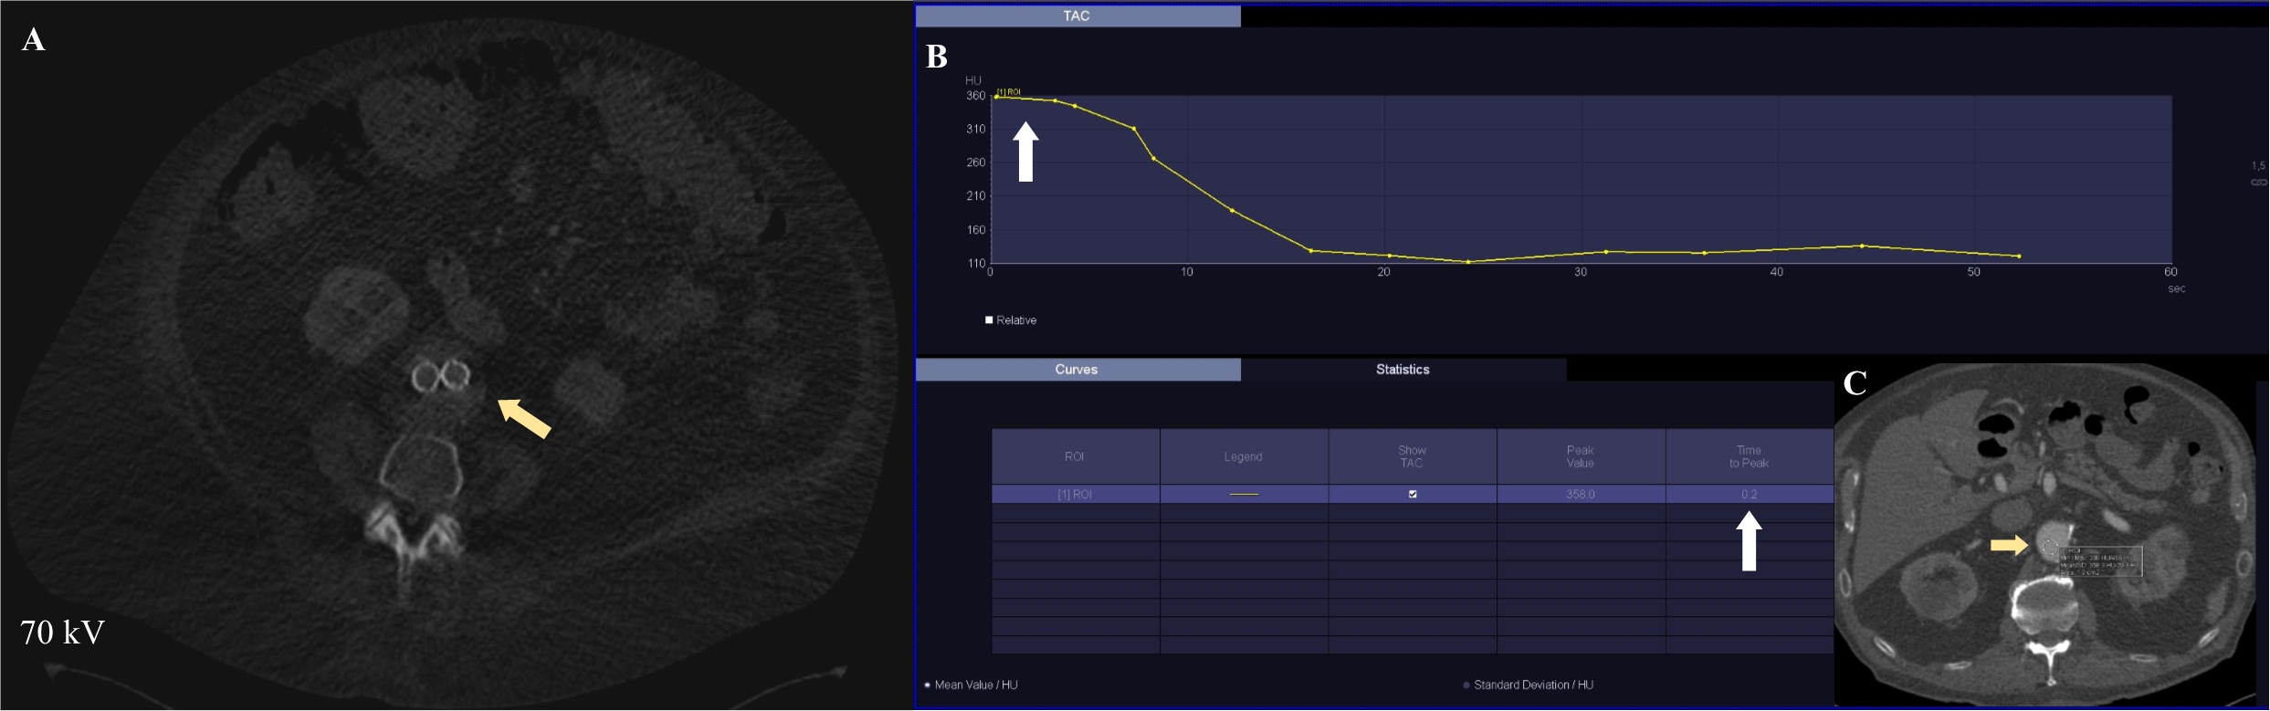Click the yellow arrow in CT panel A
The image size is (2270, 711).
tap(524, 418)
